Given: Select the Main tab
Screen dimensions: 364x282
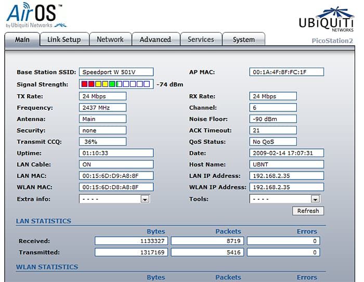Looking at the screenshot, I should pos(22,40).
